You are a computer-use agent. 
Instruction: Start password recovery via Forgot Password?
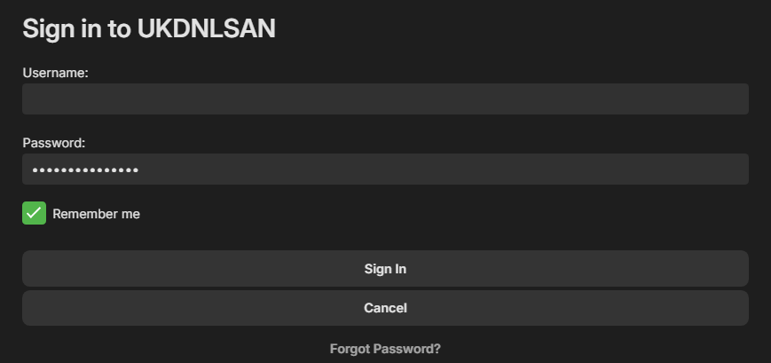[385, 349]
